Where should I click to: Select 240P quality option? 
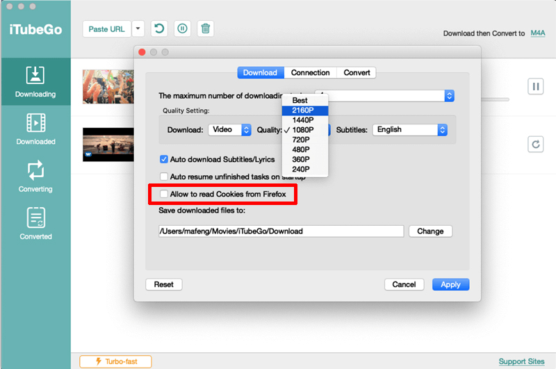(x=305, y=169)
